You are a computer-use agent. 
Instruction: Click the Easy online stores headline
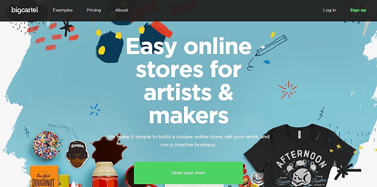pos(188,81)
